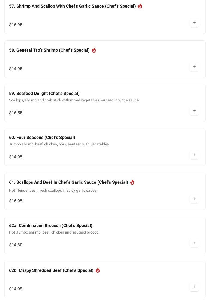This screenshot has height=303, width=210.
Task: Open 58. General Tso's Shrimp title
Action: pos(49,50)
